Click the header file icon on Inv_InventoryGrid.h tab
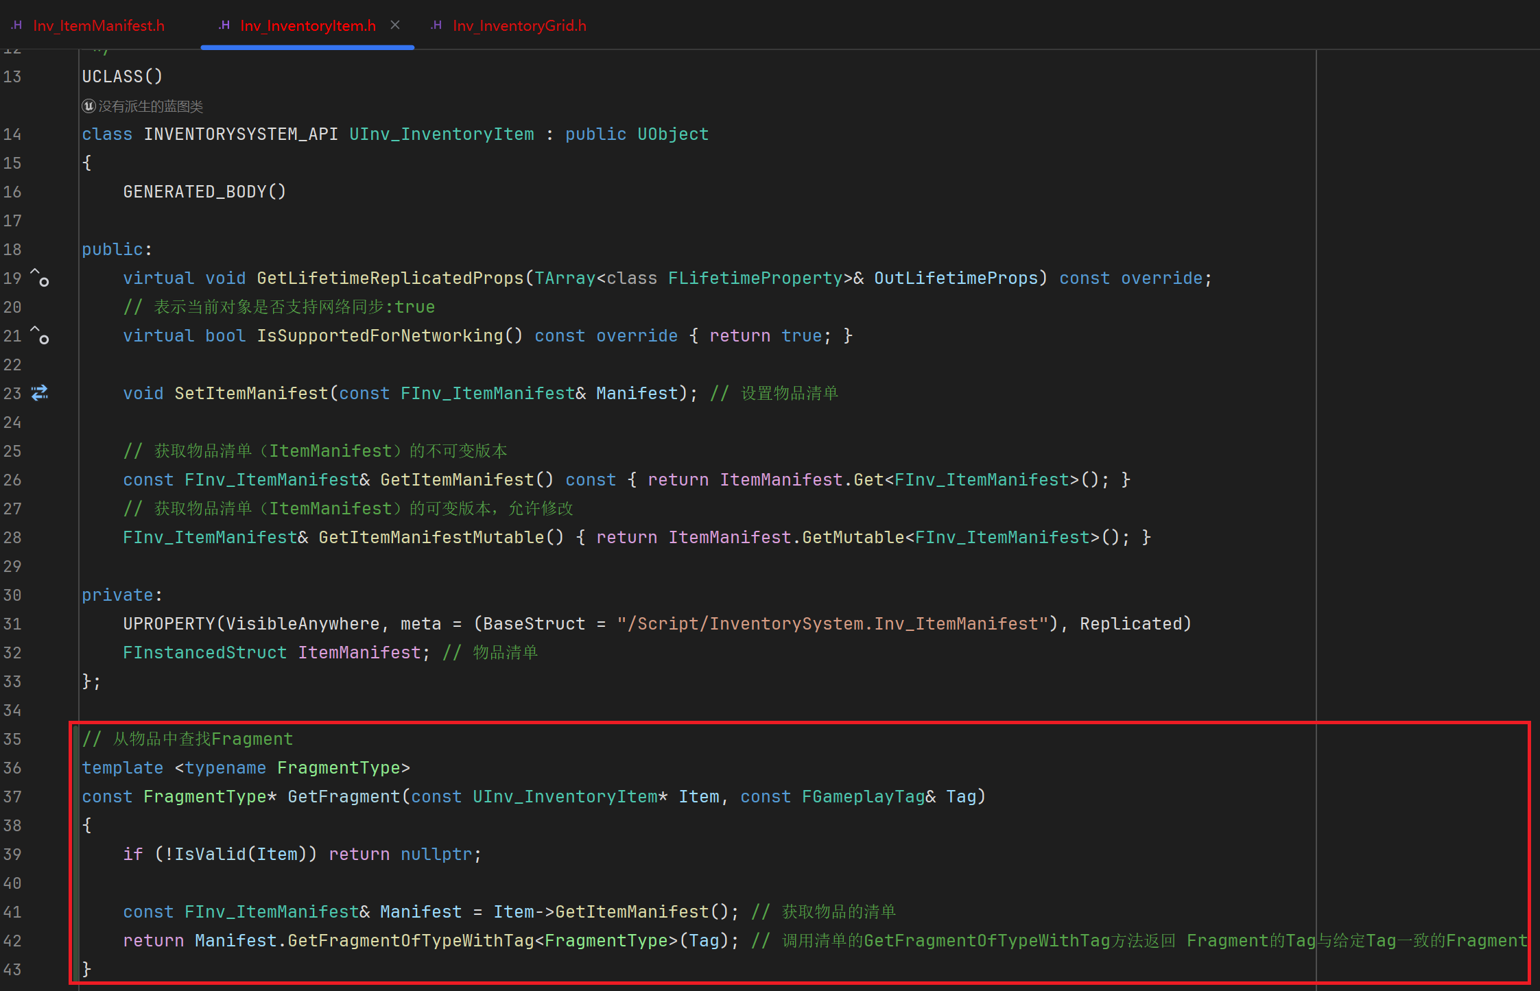1540x991 pixels. [x=436, y=25]
